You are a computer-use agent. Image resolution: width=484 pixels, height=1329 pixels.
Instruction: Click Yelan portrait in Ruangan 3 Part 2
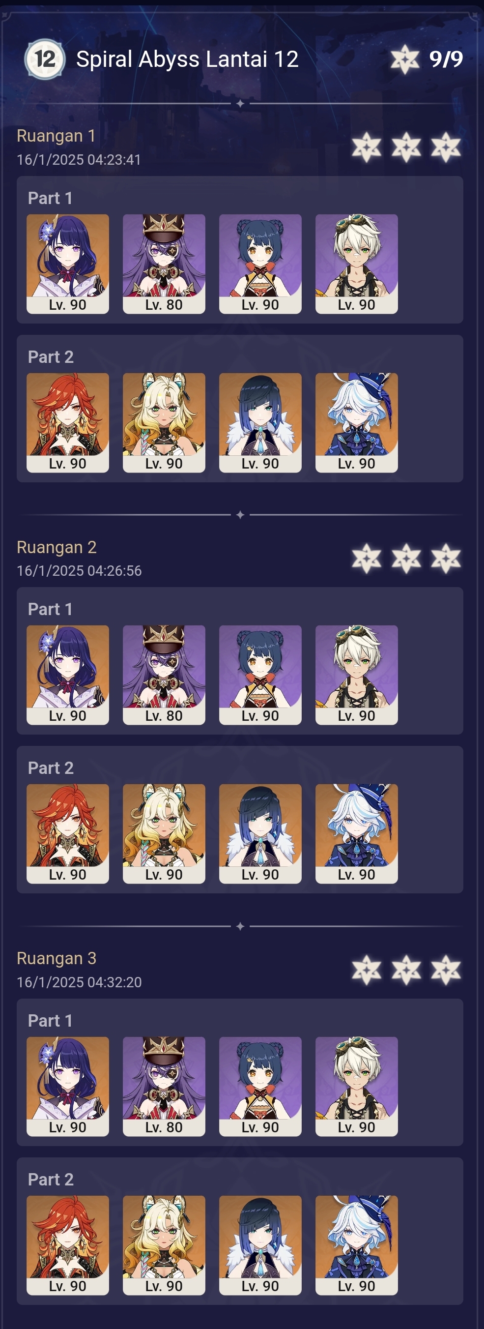260,1245
